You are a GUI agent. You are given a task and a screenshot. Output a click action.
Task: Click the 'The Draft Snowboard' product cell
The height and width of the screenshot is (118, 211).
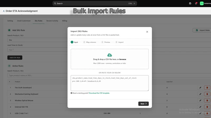pyautogui.click(x=23, y=88)
